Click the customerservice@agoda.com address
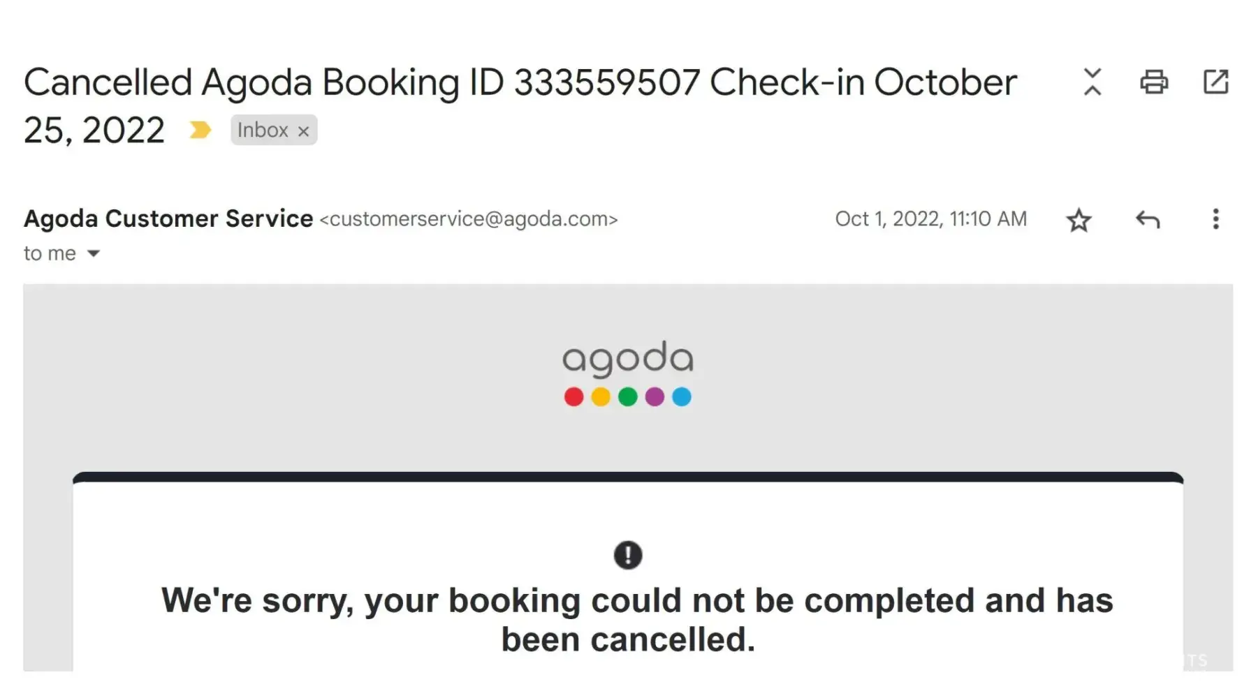Screen dimensions: 1242x698 [469, 219]
